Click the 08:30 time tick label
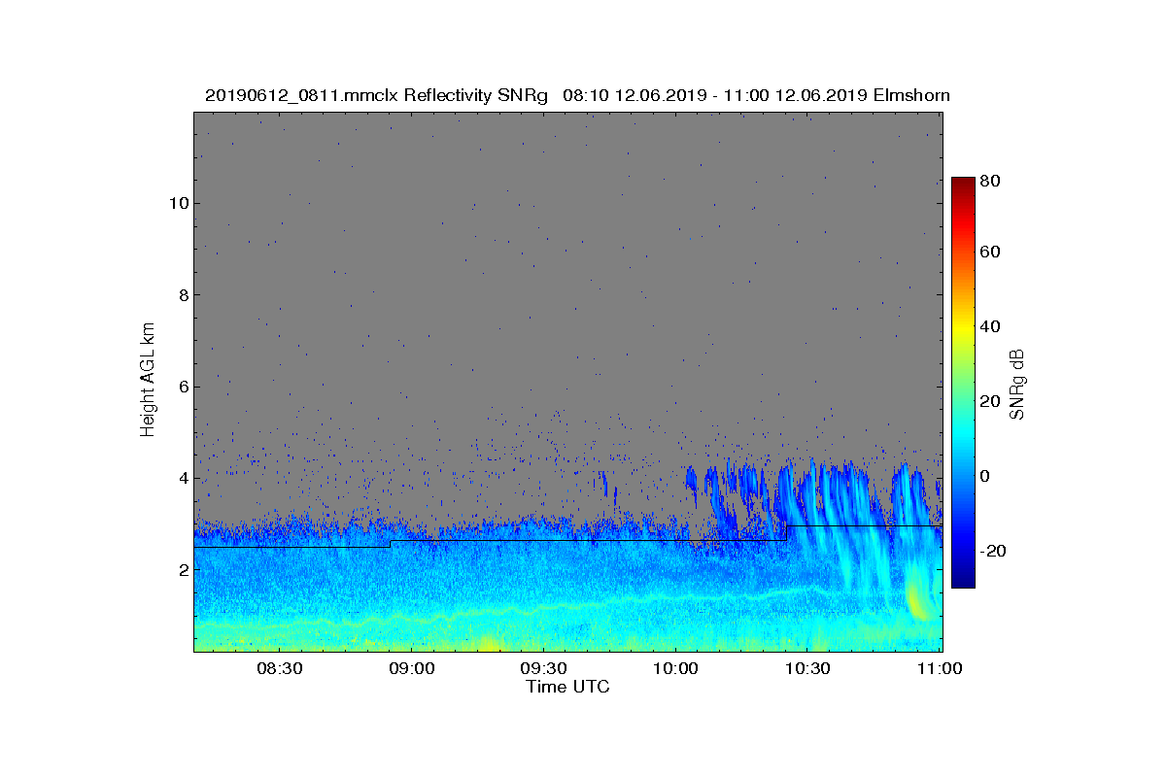 pyautogui.click(x=279, y=668)
